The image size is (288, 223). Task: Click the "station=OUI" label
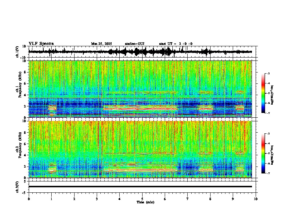(135, 44)
